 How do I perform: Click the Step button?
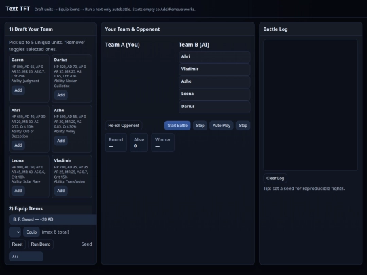tap(200, 126)
